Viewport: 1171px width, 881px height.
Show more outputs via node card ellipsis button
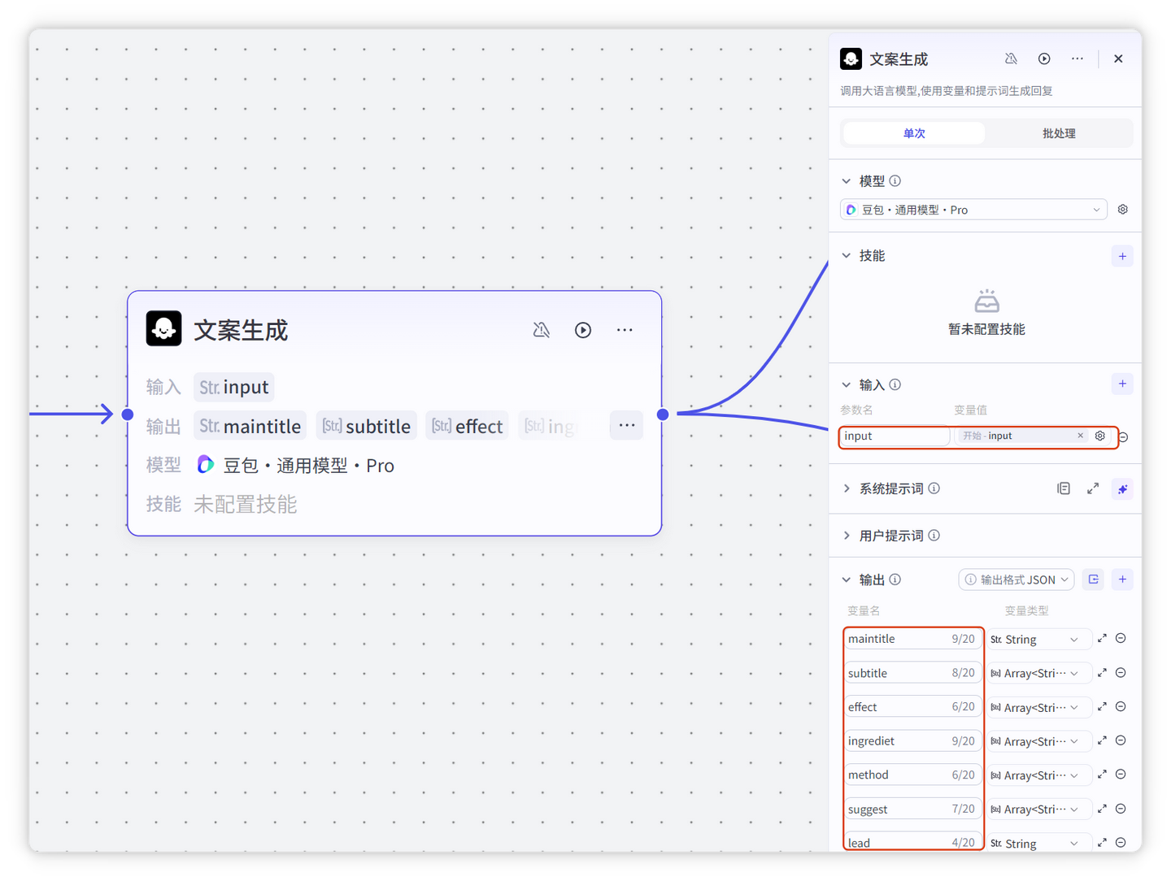pos(626,426)
